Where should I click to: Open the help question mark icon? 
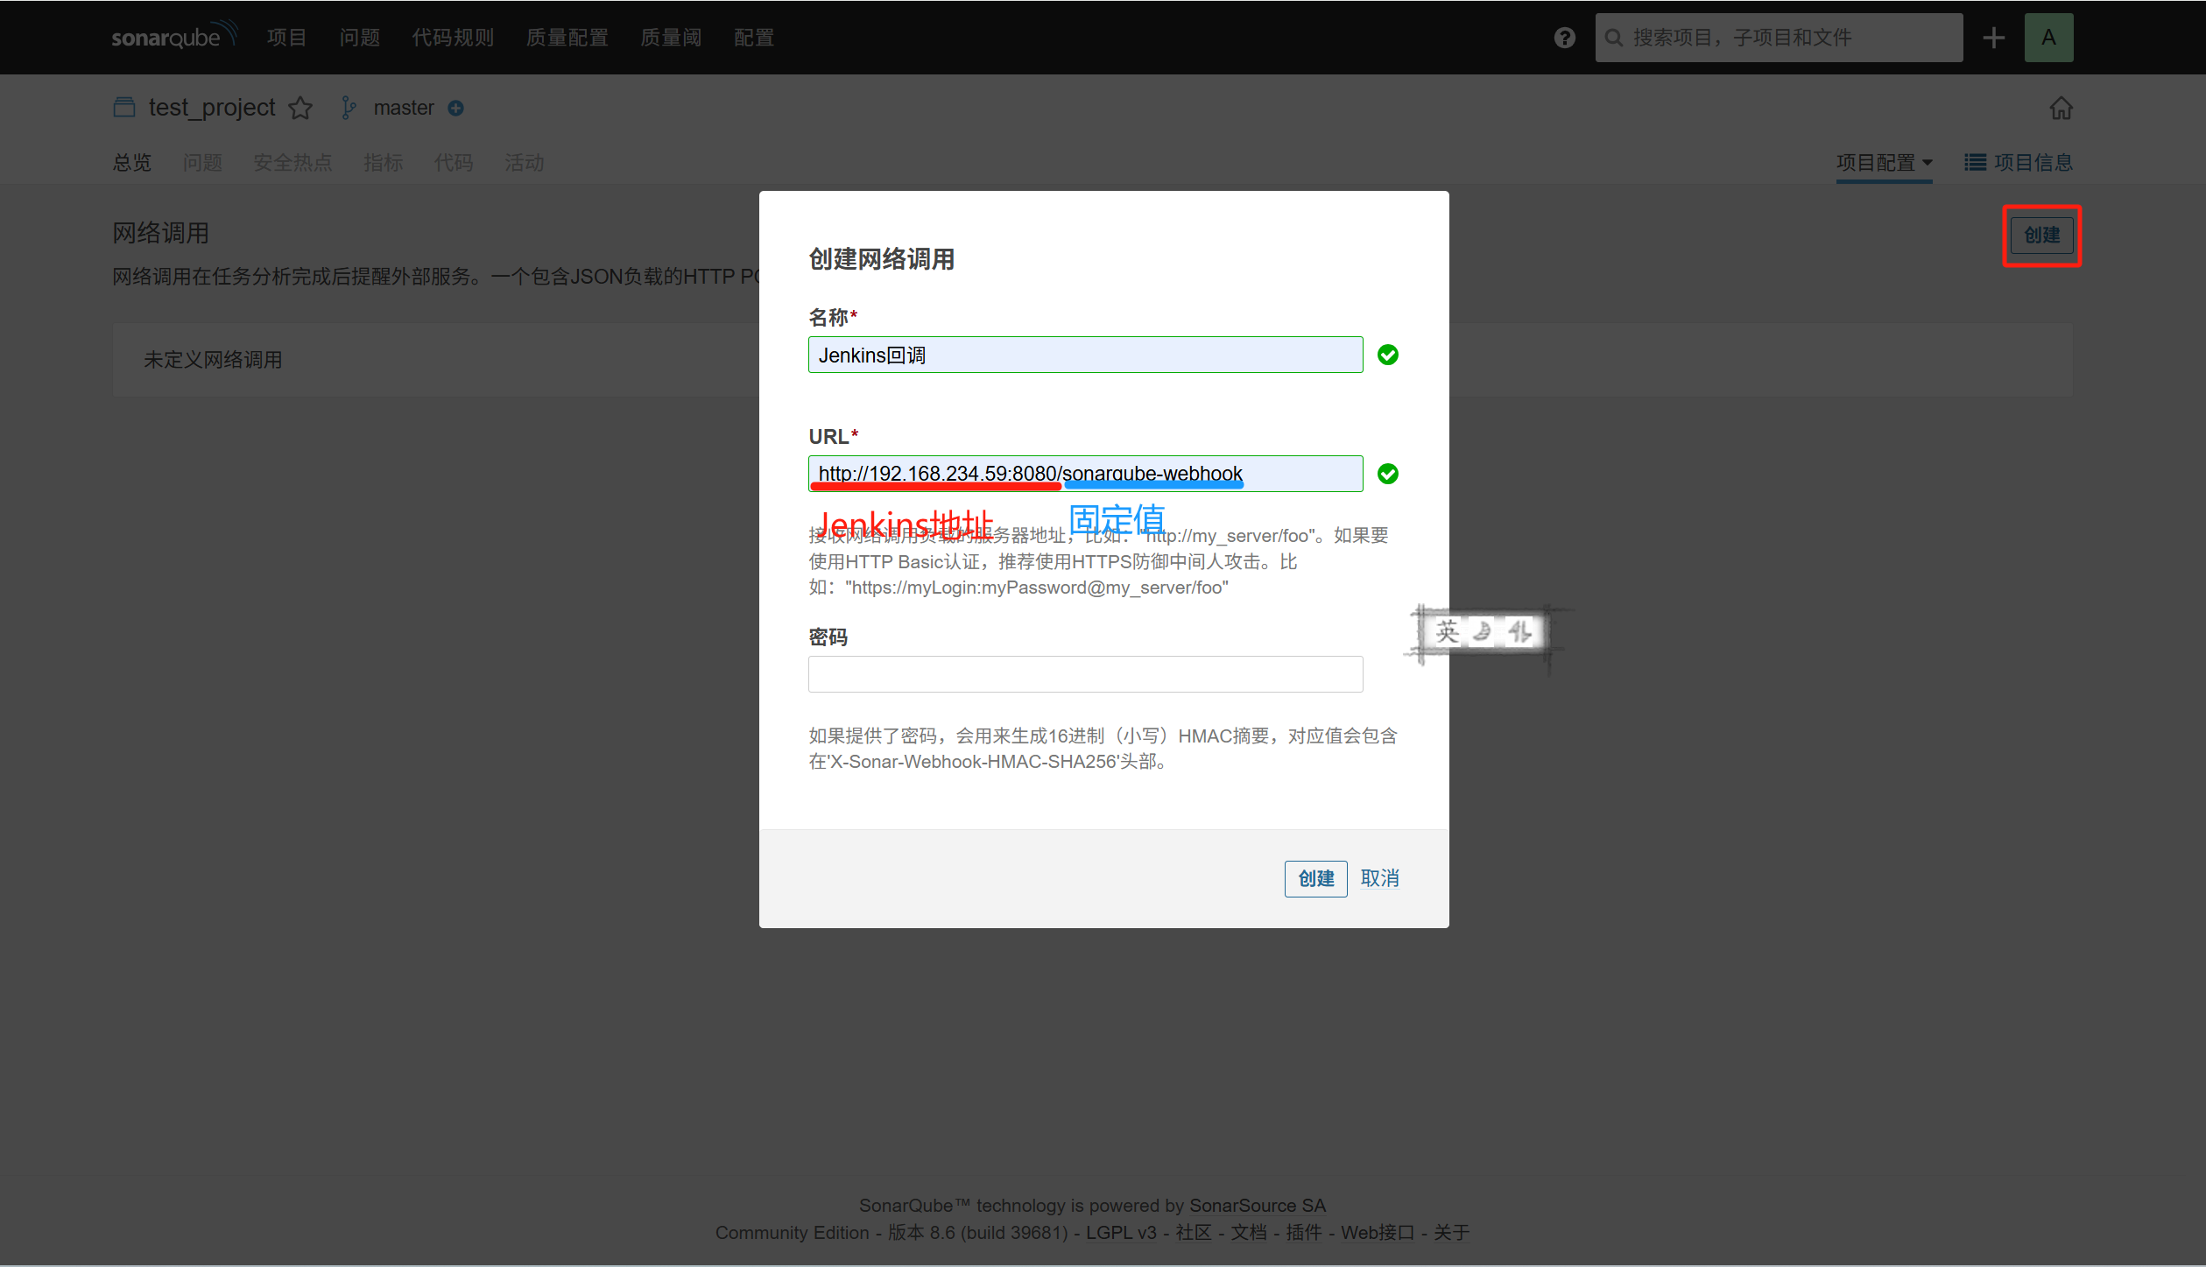coord(1564,38)
